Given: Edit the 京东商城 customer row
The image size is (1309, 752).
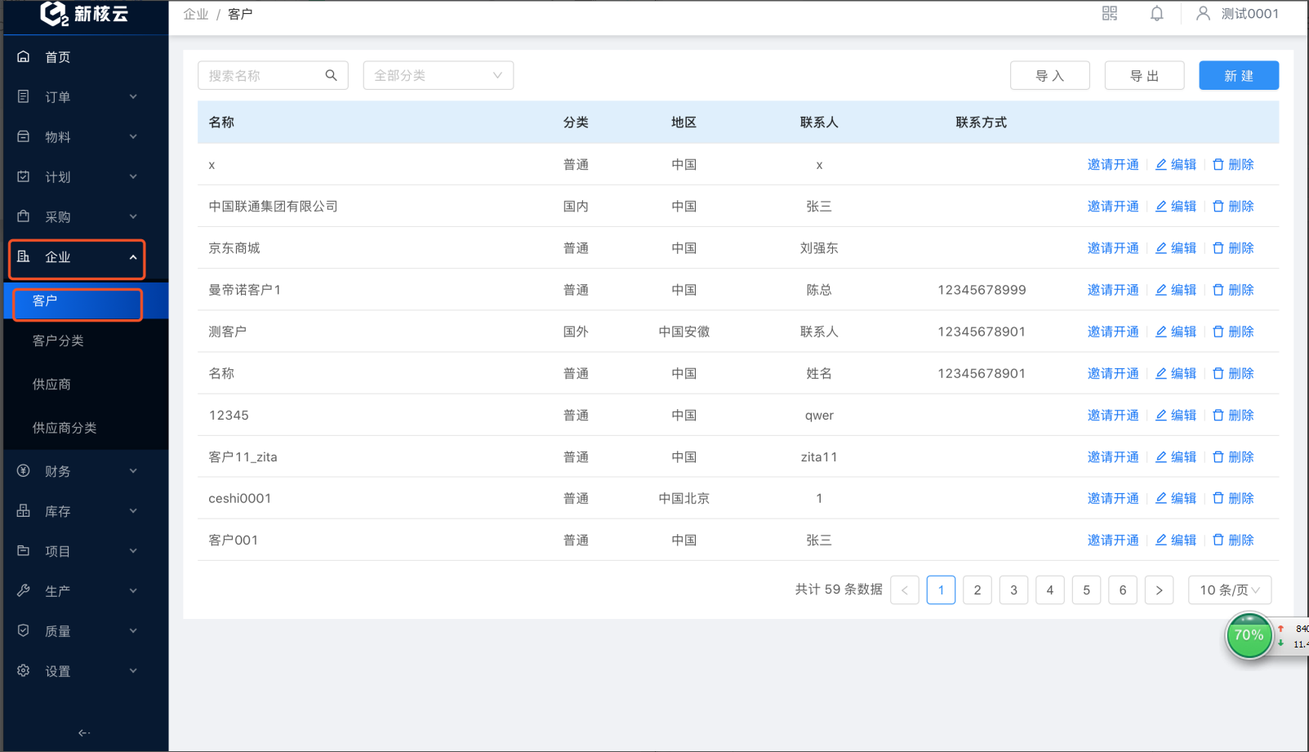Looking at the screenshot, I should 1176,247.
